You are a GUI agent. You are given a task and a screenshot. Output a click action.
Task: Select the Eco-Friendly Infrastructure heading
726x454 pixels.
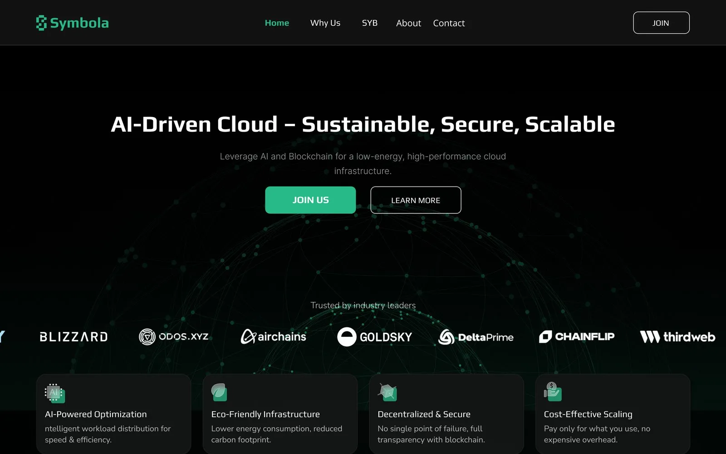[265, 414]
